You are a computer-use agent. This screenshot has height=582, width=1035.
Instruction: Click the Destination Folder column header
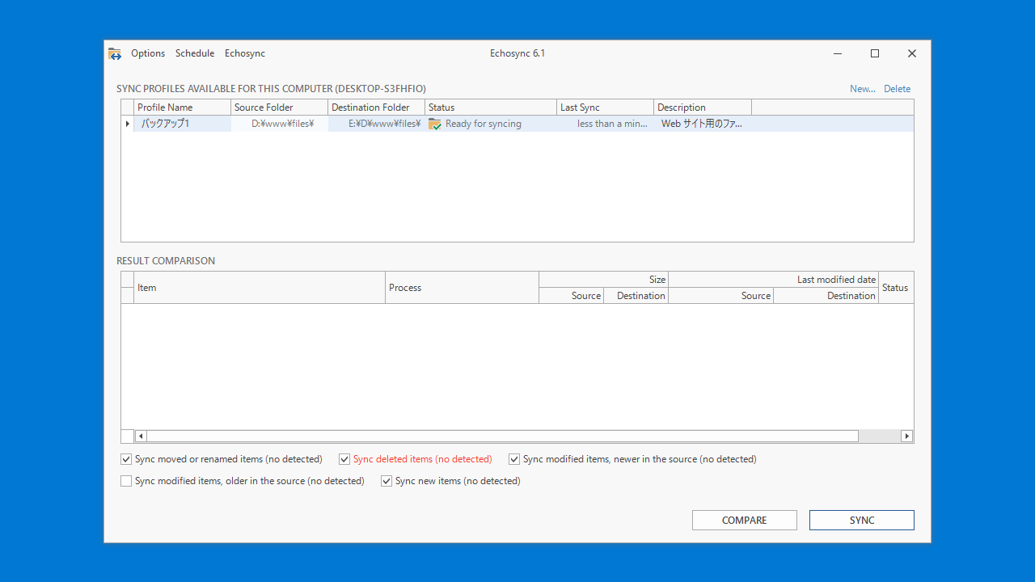pos(377,108)
